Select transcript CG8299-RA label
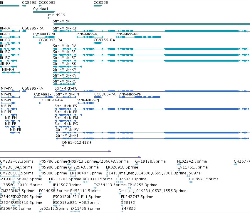 (x=33, y=28)
